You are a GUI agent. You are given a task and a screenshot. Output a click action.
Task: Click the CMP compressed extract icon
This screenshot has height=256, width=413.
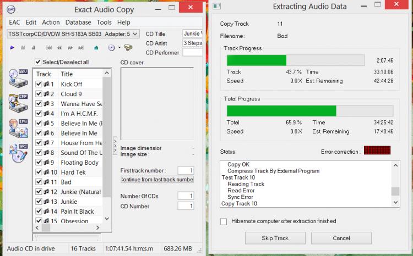[18, 103]
